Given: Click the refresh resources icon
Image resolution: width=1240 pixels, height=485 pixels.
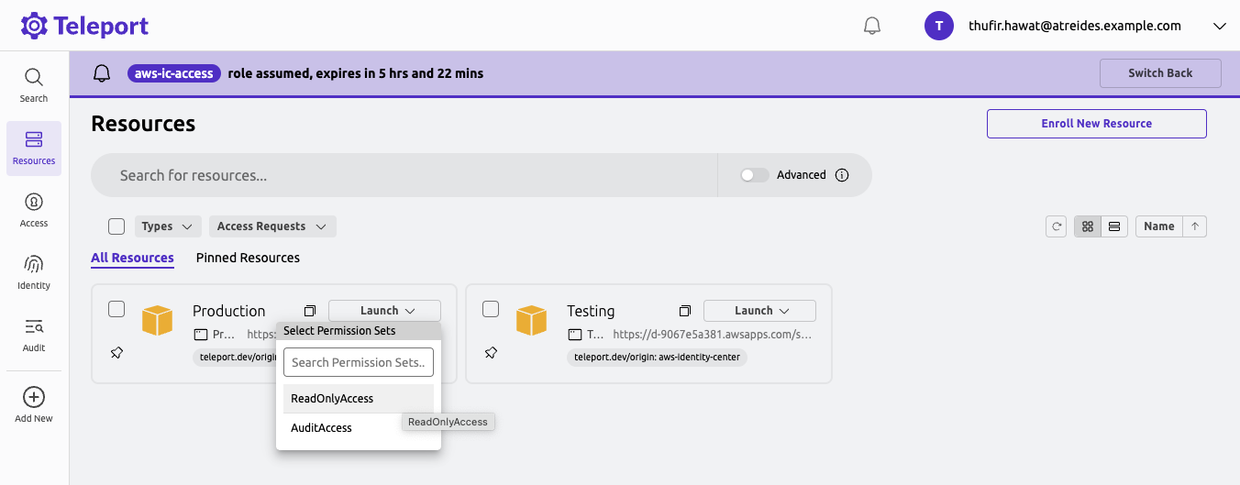Looking at the screenshot, I should click(1057, 226).
